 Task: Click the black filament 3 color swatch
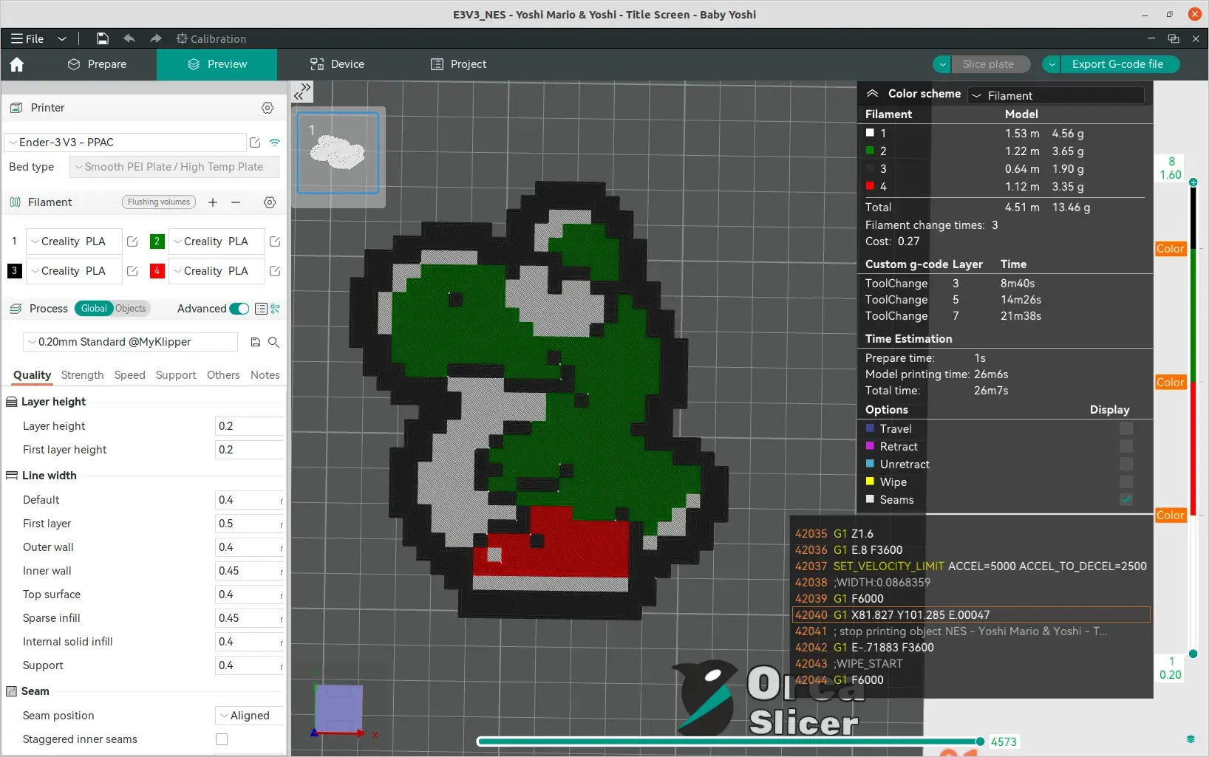coord(14,271)
